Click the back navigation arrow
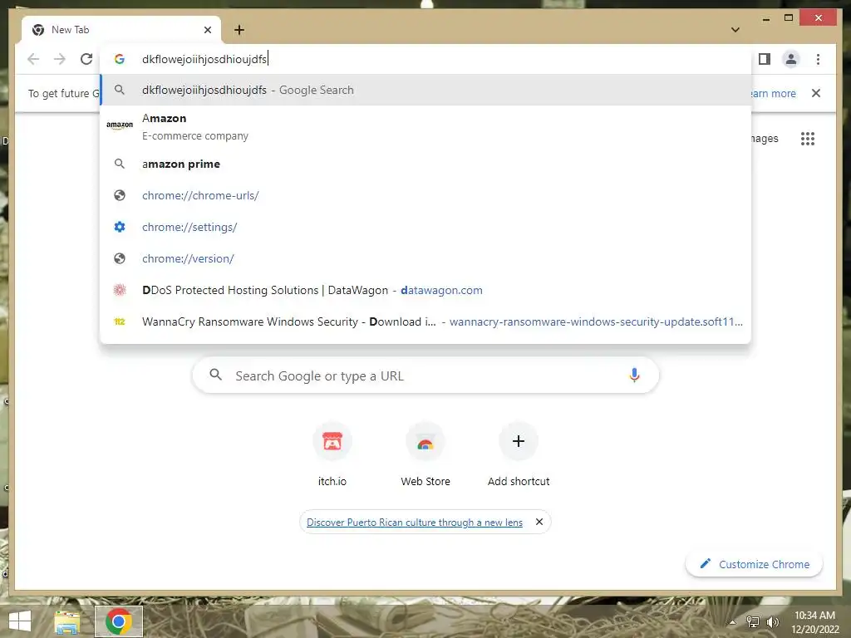851x638 pixels. pos(33,59)
